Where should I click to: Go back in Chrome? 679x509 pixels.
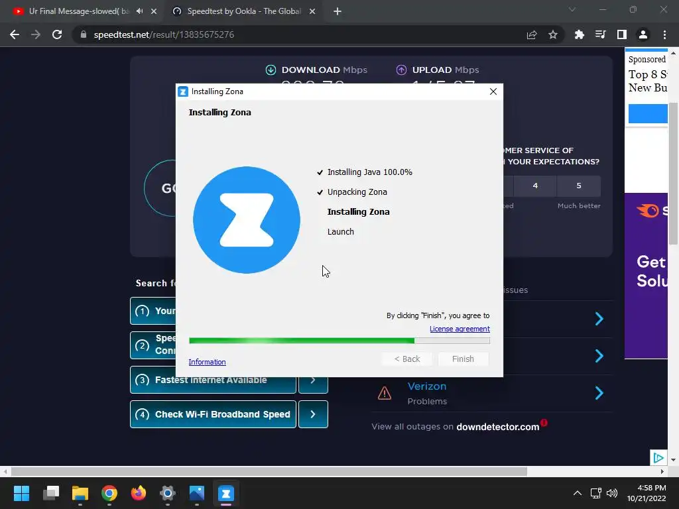(x=15, y=34)
